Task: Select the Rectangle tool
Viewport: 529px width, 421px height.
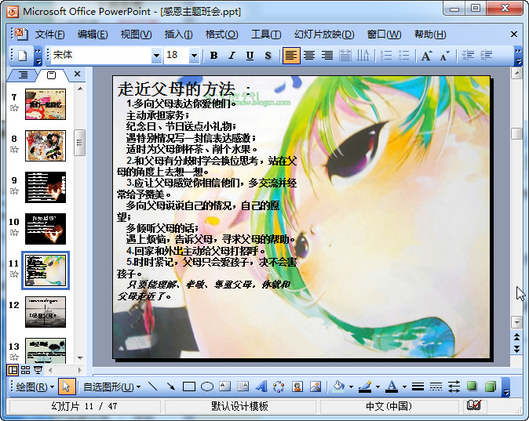Action: pyautogui.click(x=189, y=387)
